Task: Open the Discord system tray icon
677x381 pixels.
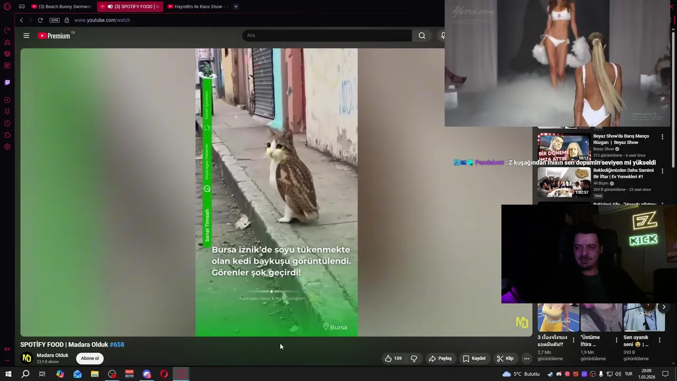Action: (x=559, y=374)
